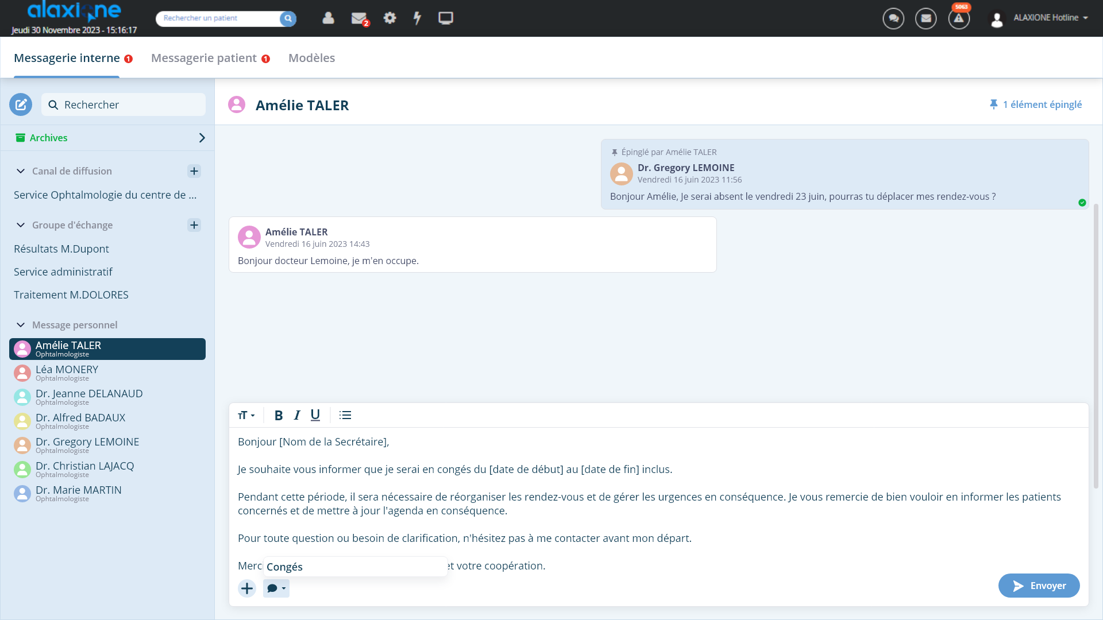Insert a bulleted list in editor
This screenshot has width=1103, height=620.
345,415
